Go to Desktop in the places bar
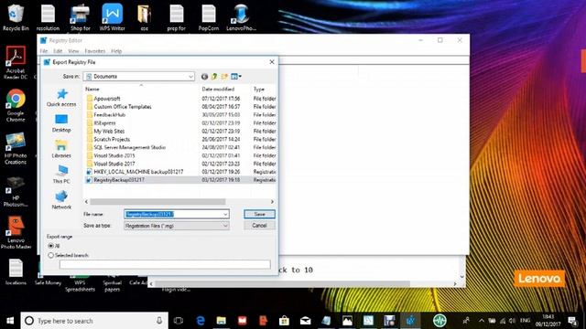 coord(61,123)
